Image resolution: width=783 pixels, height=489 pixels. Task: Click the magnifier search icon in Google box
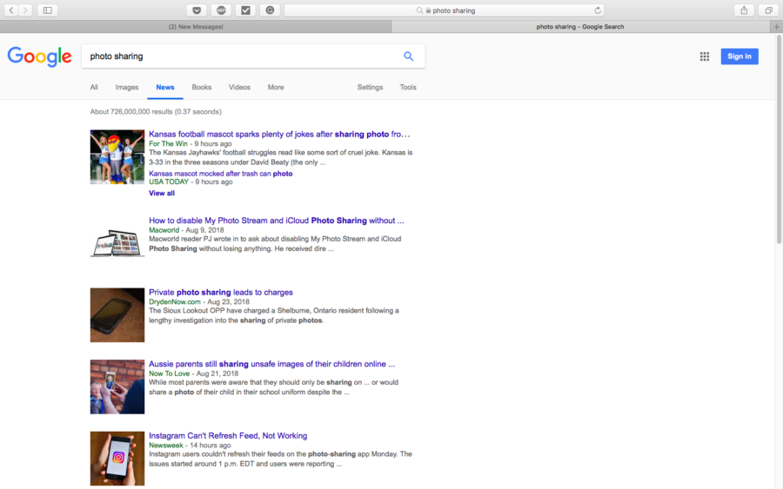[409, 56]
